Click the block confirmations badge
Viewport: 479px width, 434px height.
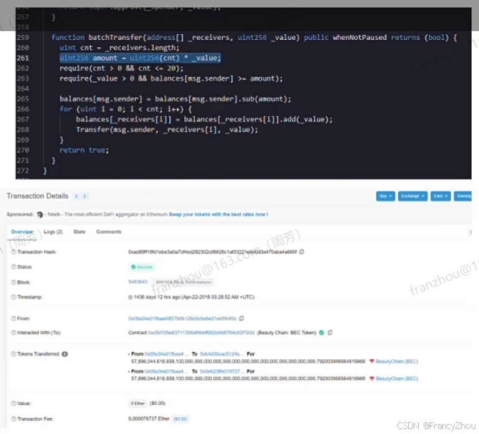[x=184, y=282]
